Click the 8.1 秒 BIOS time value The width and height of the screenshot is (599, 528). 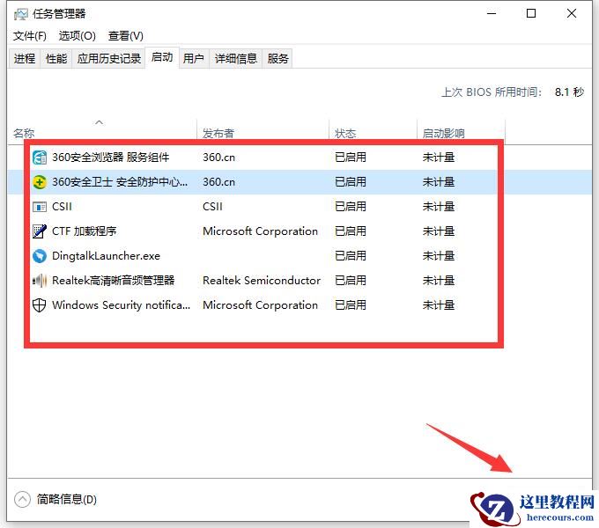[569, 92]
